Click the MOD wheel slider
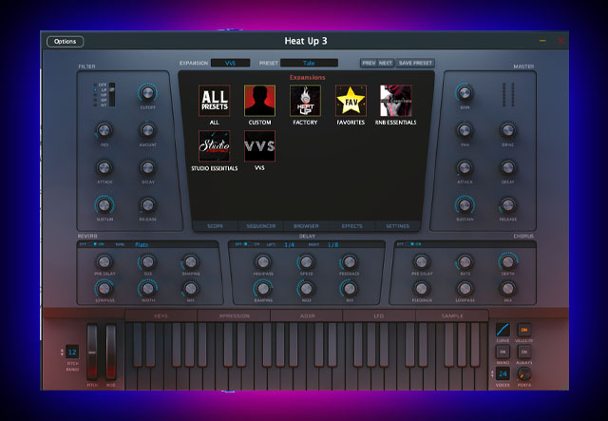608x421 pixels. pos(111,353)
